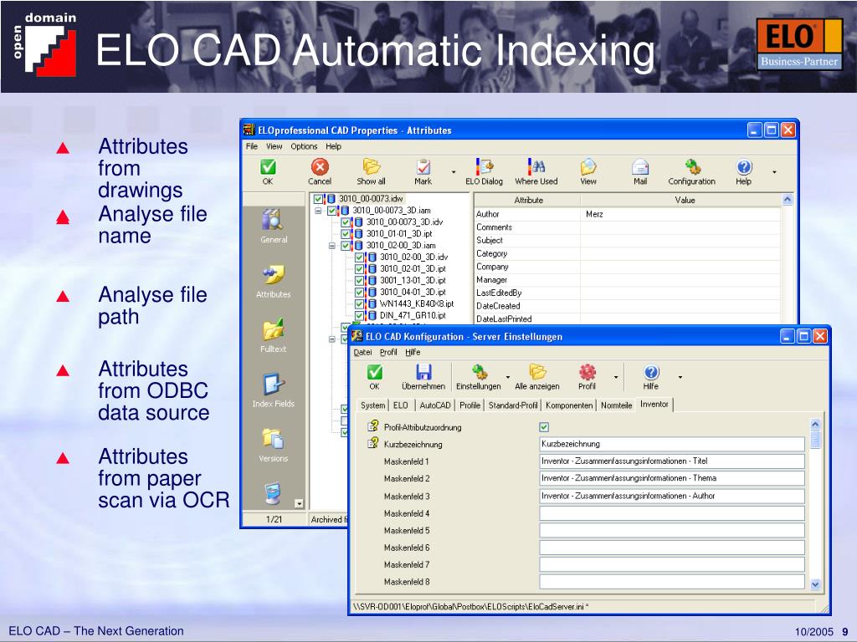Uncheck the 3010_00-0073_3D.iam checkbox
This screenshot has height=642, width=857.
(x=331, y=211)
